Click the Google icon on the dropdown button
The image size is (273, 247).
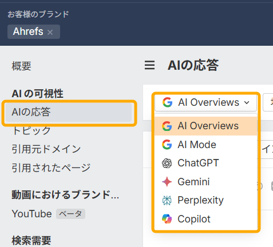point(168,102)
